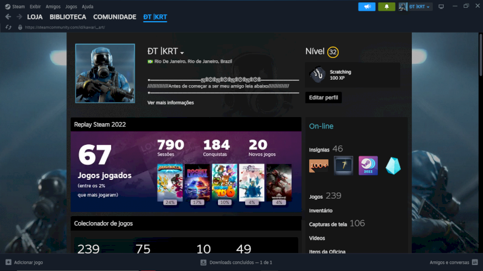The image size is (483, 271).
Task: Open the cyan crystal badge
Action: tap(393, 166)
